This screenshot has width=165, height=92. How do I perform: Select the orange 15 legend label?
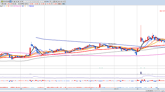tap(25, 6)
